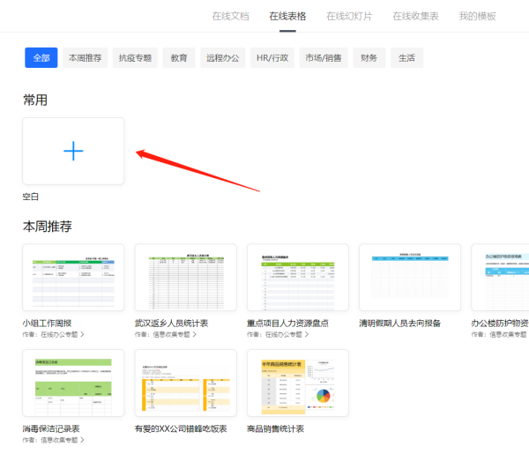Switch to the 在线文档 tab
This screenshot has height=454, width=529.
coord(230,16)
